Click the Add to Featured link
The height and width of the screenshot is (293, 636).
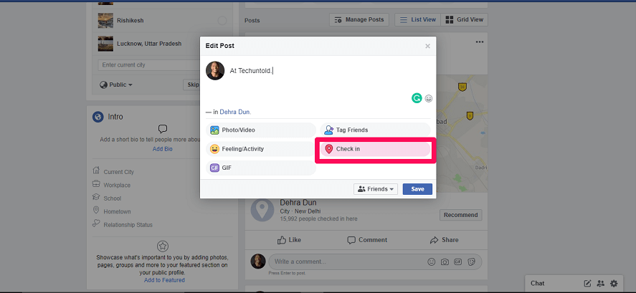[x=164, y=280]
